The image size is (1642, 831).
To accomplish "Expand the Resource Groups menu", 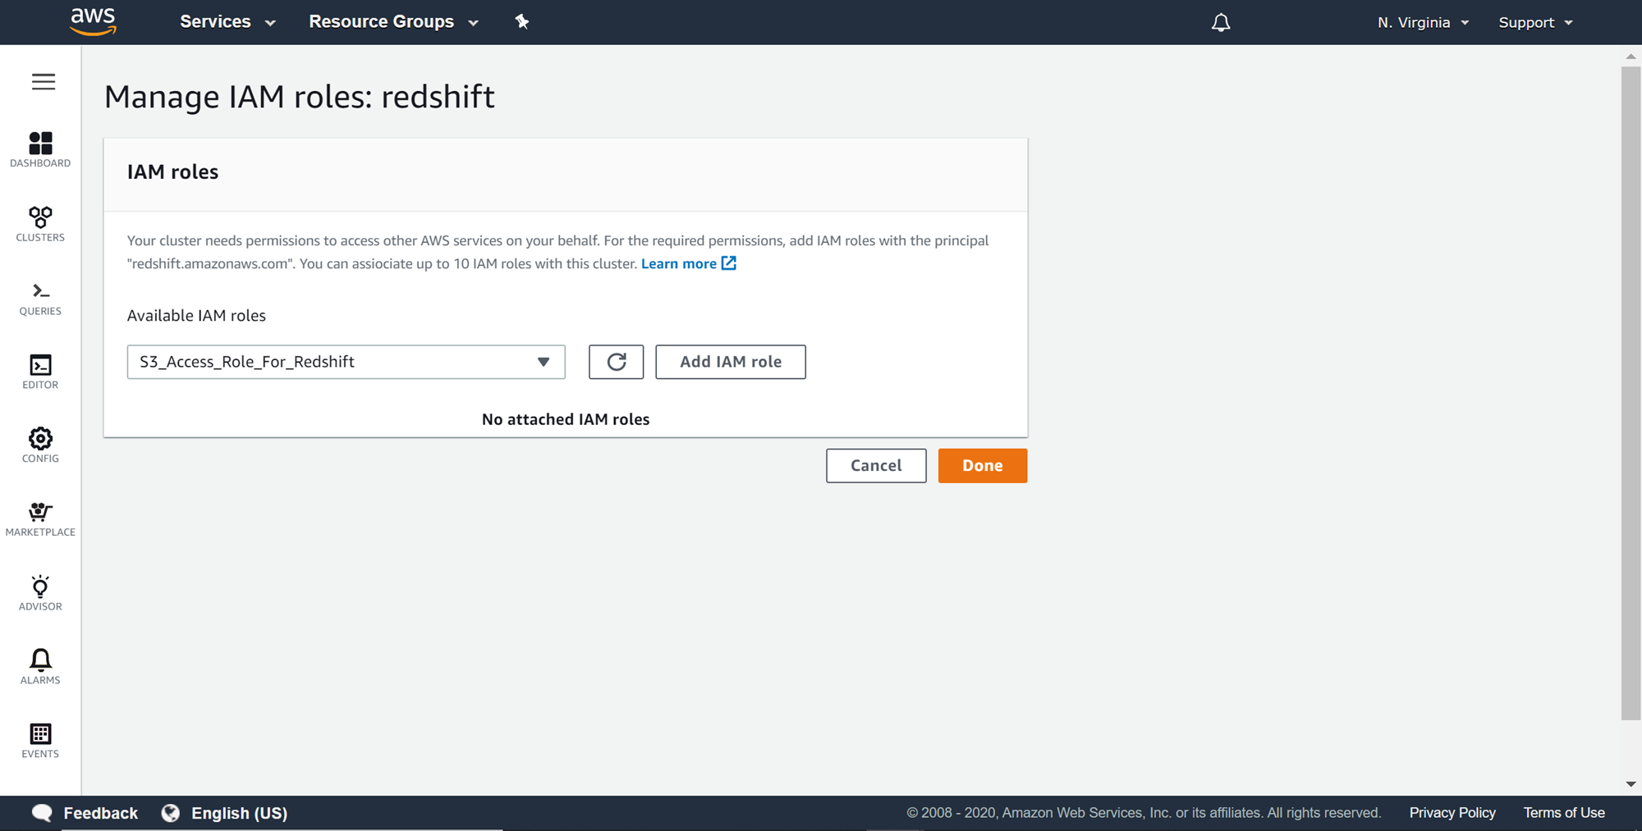I will [394, 22].
